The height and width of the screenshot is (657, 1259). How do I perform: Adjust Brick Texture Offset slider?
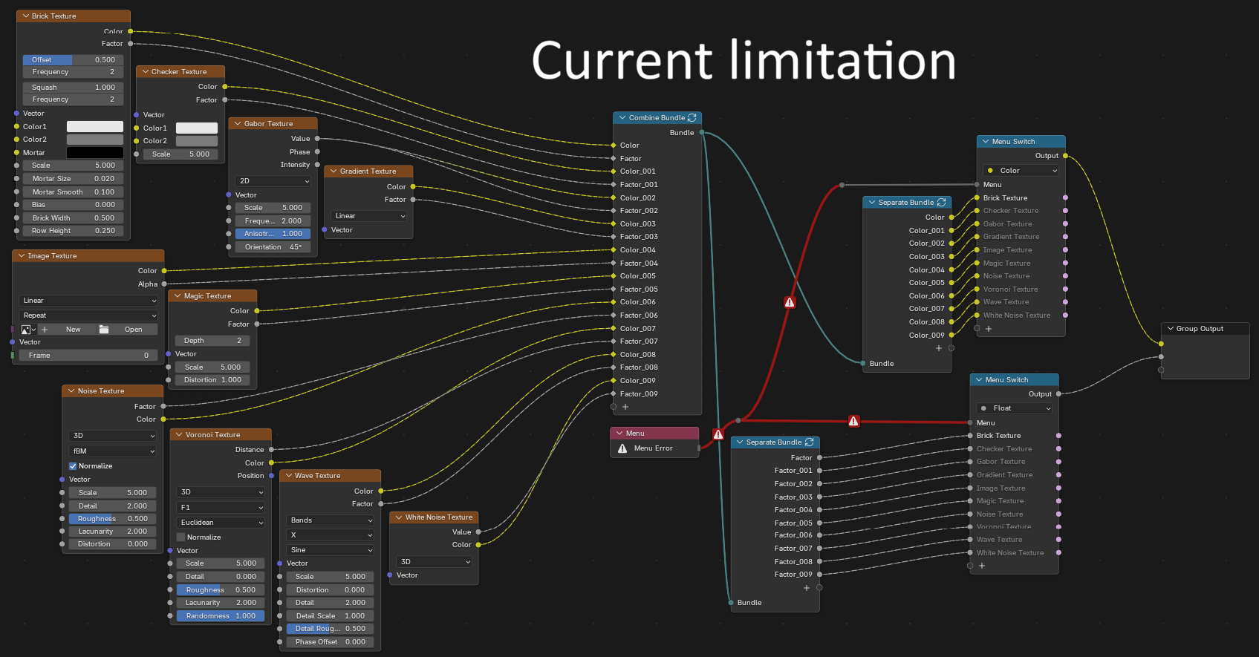coord(74,60)
